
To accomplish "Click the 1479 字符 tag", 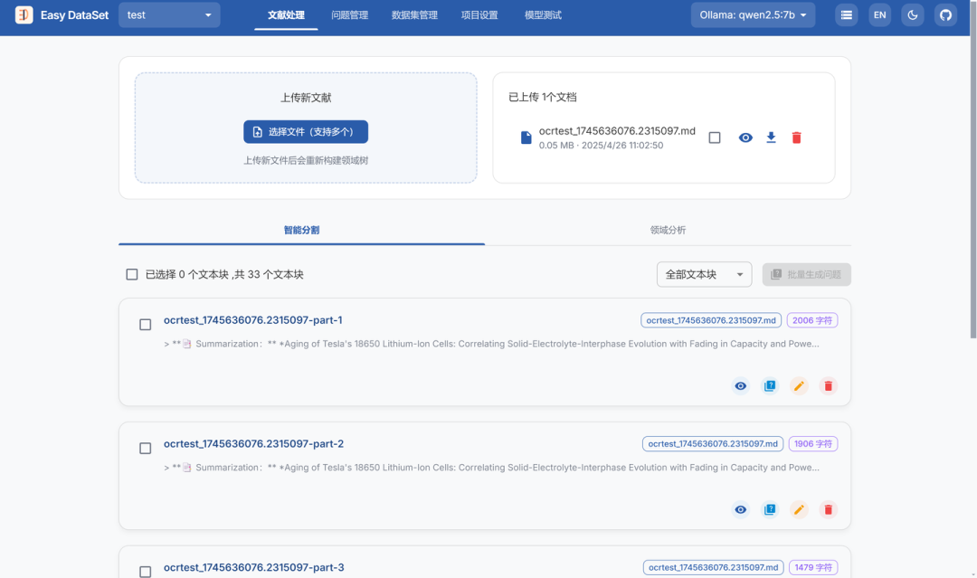I will point(813,567).
